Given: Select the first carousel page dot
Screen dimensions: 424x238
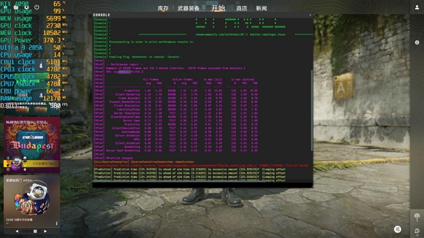Looking at the screenshot, I should 23,231.
